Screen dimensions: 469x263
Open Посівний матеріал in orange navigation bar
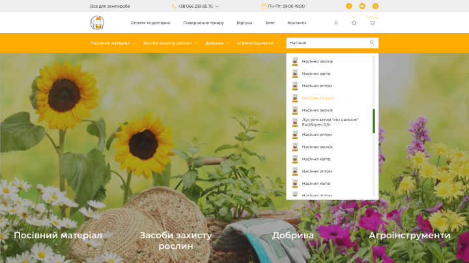click(x=110, y=43)
